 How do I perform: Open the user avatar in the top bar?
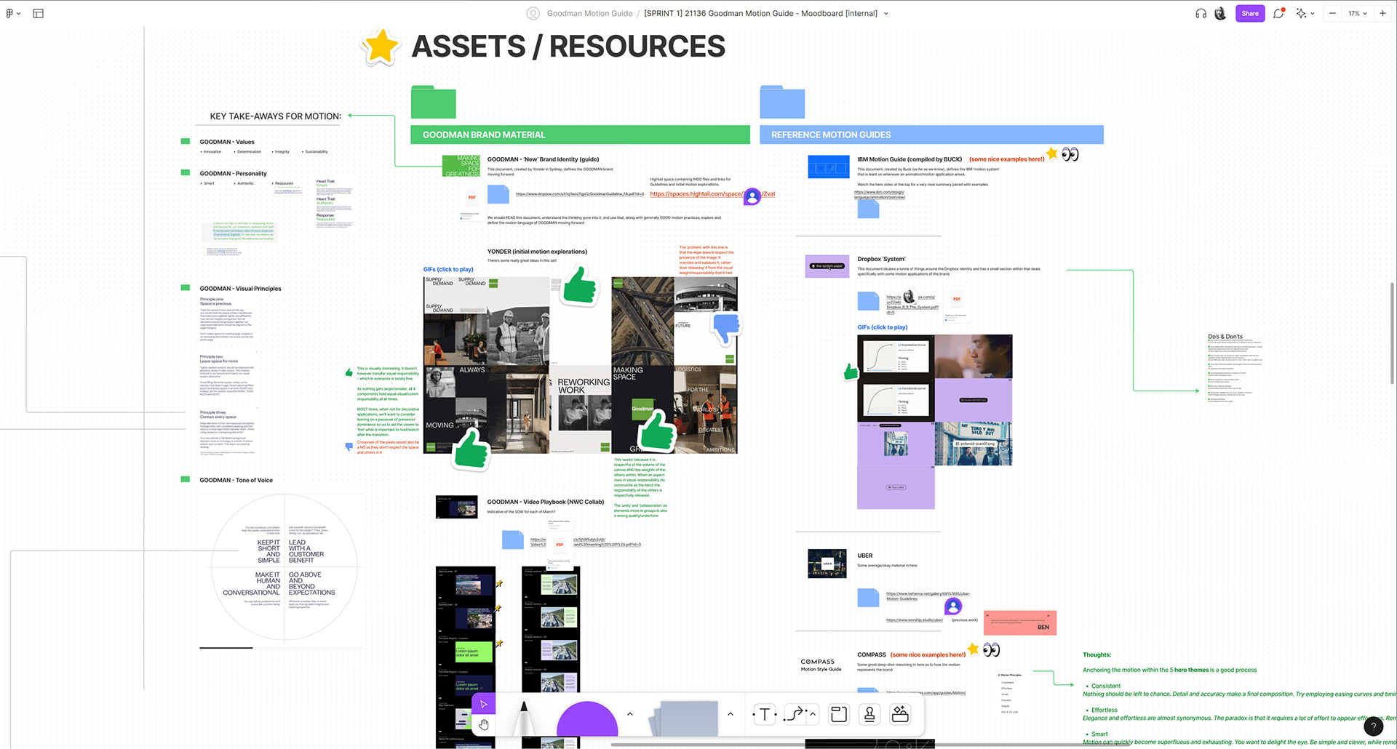(1220, 13)
